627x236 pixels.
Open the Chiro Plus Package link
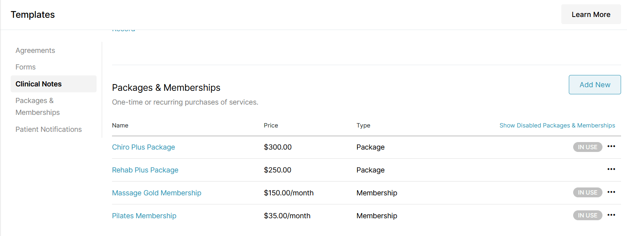(x=143, y=147)
